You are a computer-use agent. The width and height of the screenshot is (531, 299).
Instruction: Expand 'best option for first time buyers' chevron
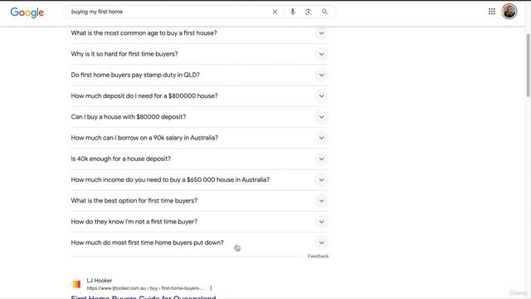pos(321,201)
